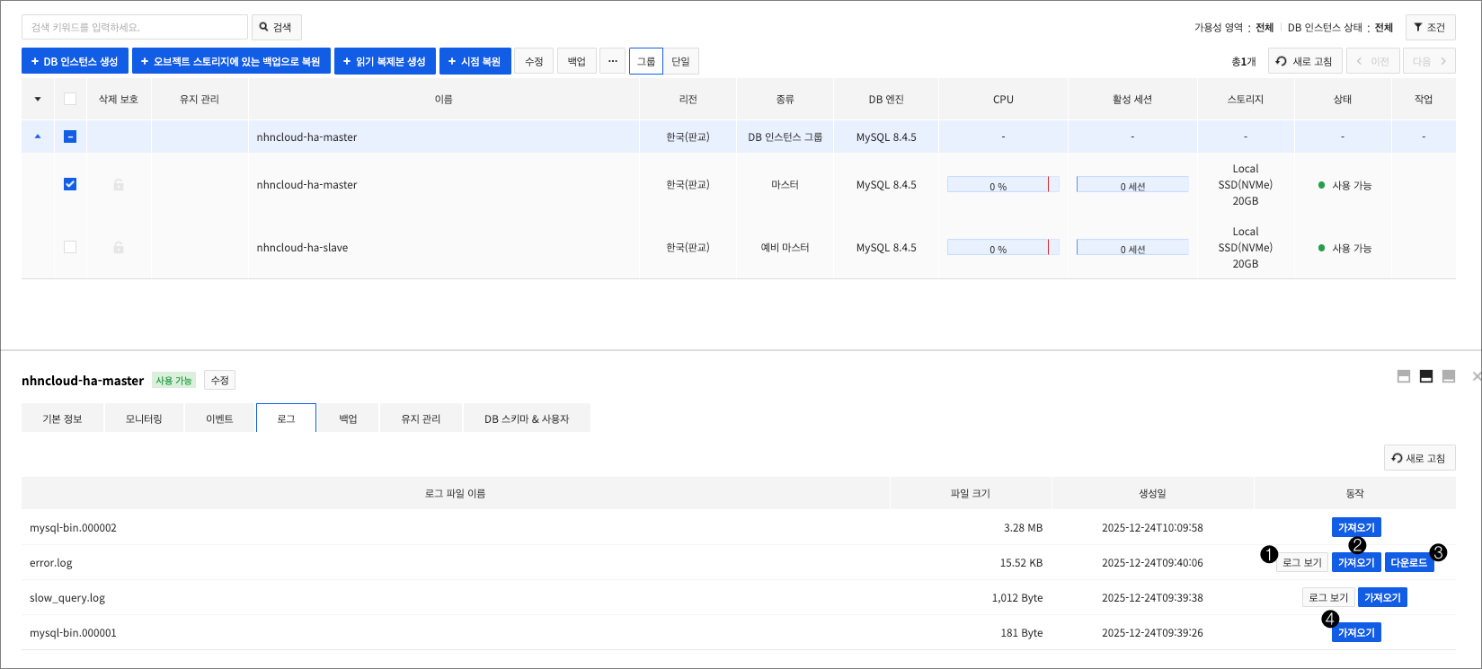Click the CPU usage bar of nhncloud-ha-master
This screenshot has width=1482, height=669.
coord(1003,184)
